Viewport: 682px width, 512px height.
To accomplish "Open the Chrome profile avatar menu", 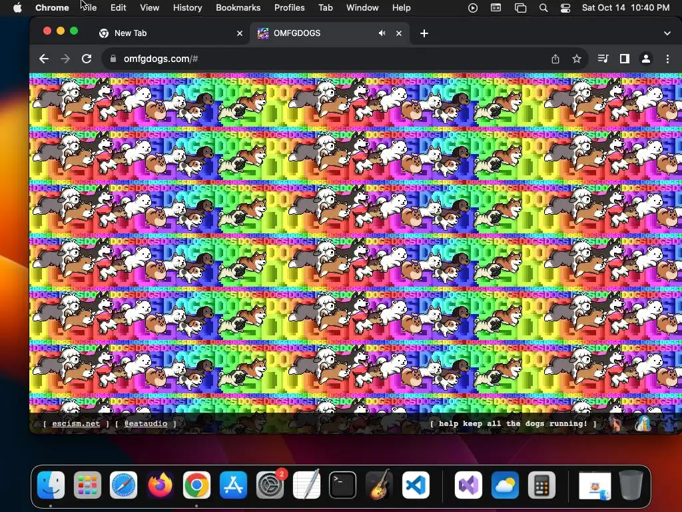I will point(646,59).
